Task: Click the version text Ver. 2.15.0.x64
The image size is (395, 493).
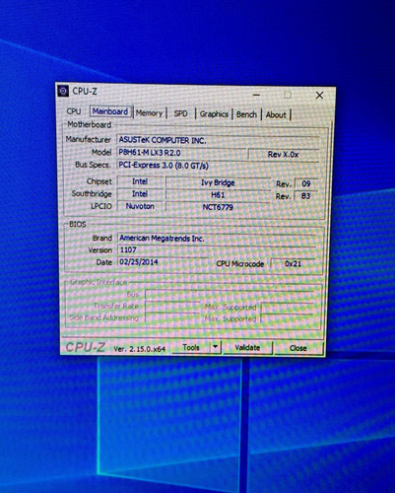Action: (x=140, y=349)
